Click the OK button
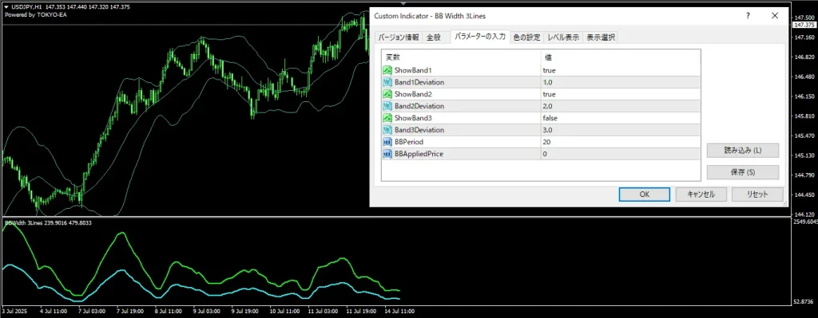The width and height of the screenshot is (818, 318). click(645, 194)
